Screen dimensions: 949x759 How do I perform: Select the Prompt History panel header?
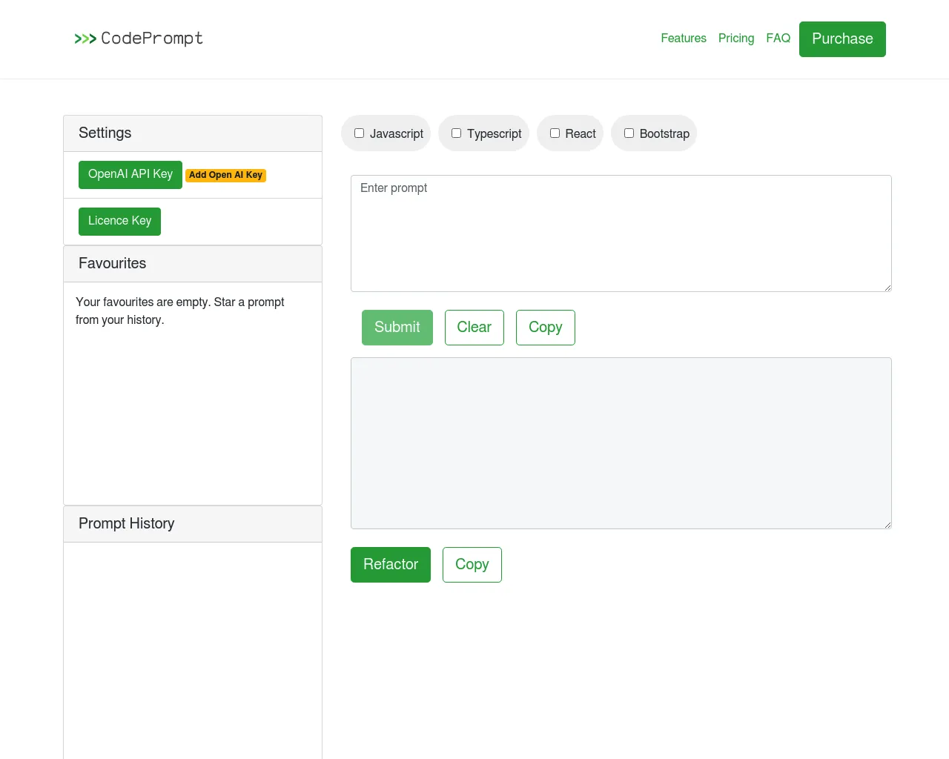click(126, 523)
